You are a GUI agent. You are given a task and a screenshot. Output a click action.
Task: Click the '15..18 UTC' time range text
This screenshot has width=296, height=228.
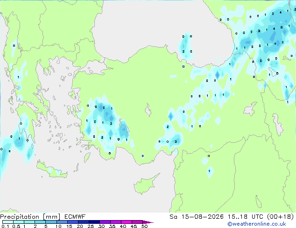tap(246, 217)
